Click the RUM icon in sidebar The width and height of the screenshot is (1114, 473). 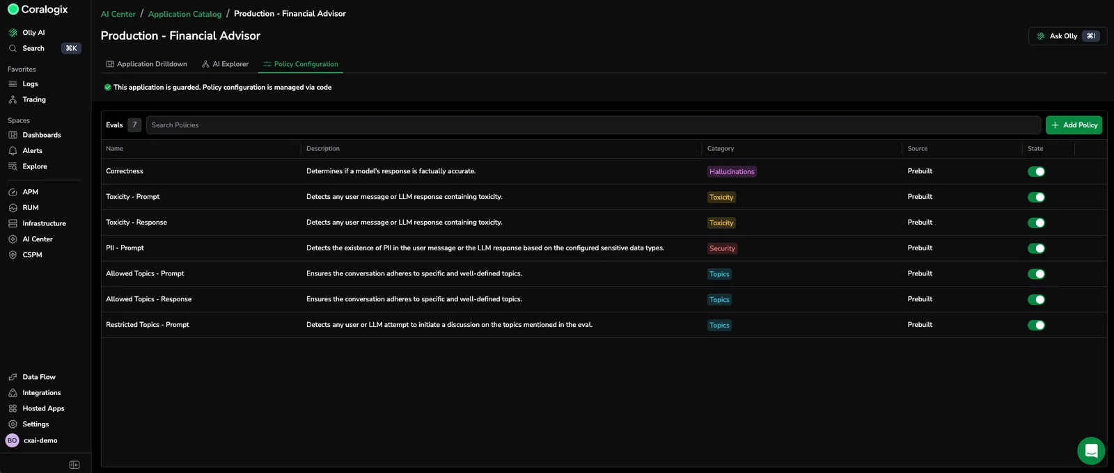(x=13, y=208)
